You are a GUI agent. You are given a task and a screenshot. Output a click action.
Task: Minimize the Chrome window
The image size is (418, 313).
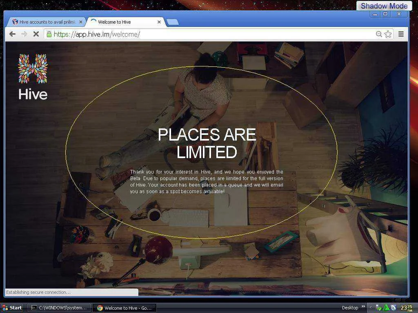point(375,14)
